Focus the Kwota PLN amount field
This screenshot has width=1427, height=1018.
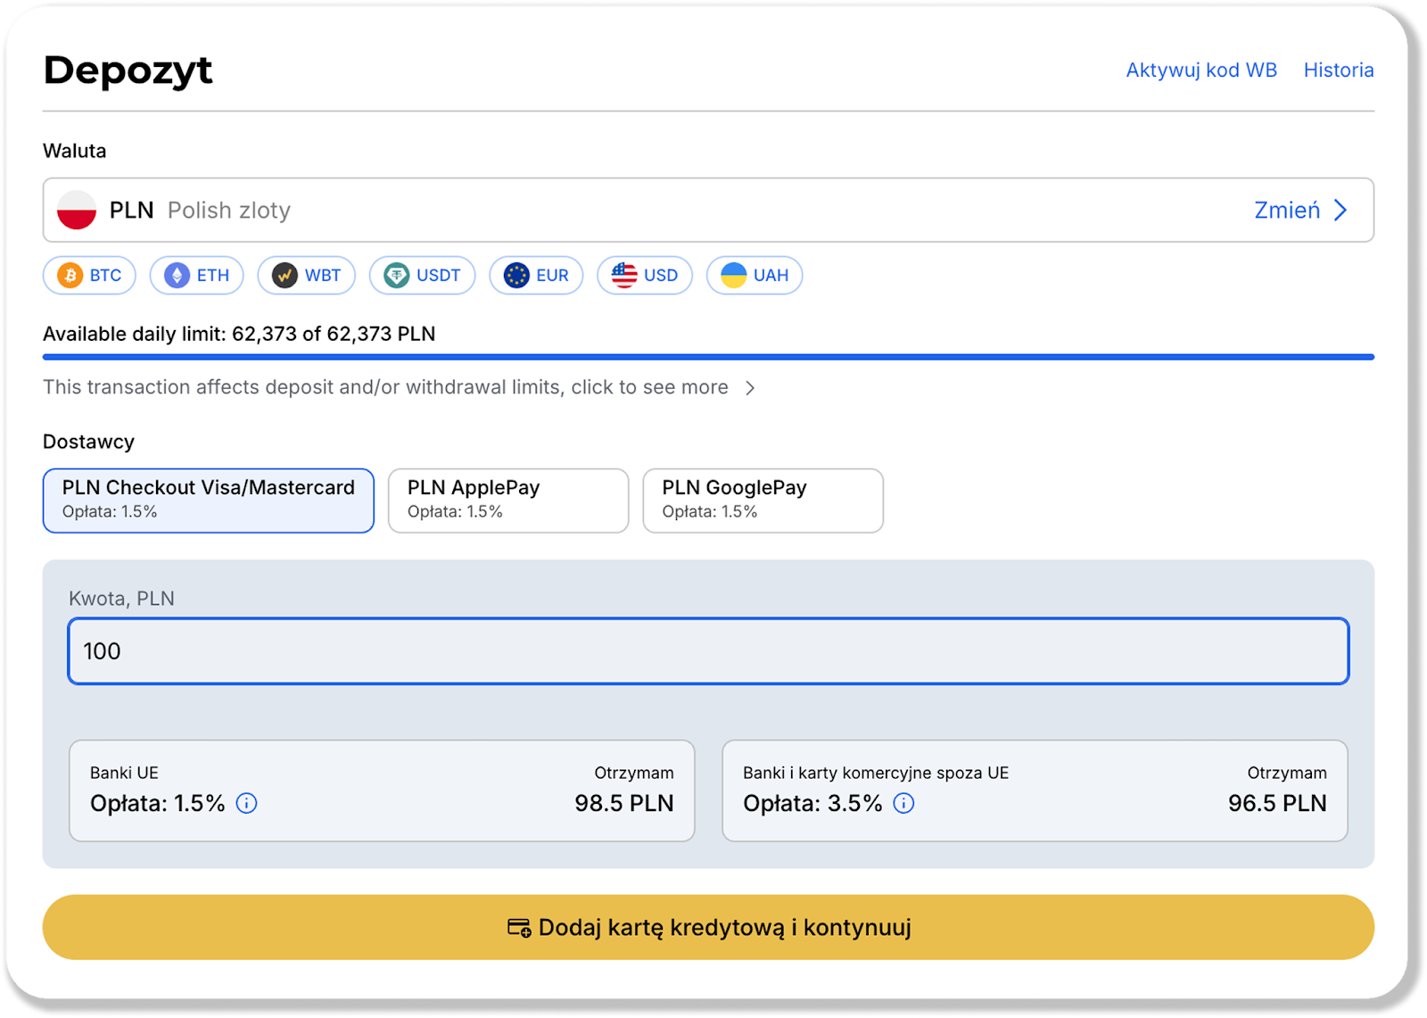pos(708,651)
